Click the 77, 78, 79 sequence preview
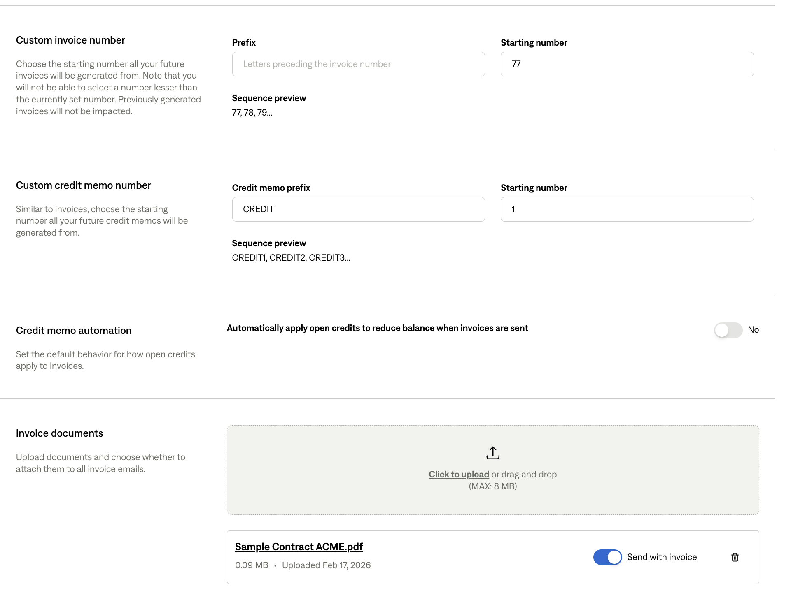Viewport: 798px width, 616px height. (252, 113)
